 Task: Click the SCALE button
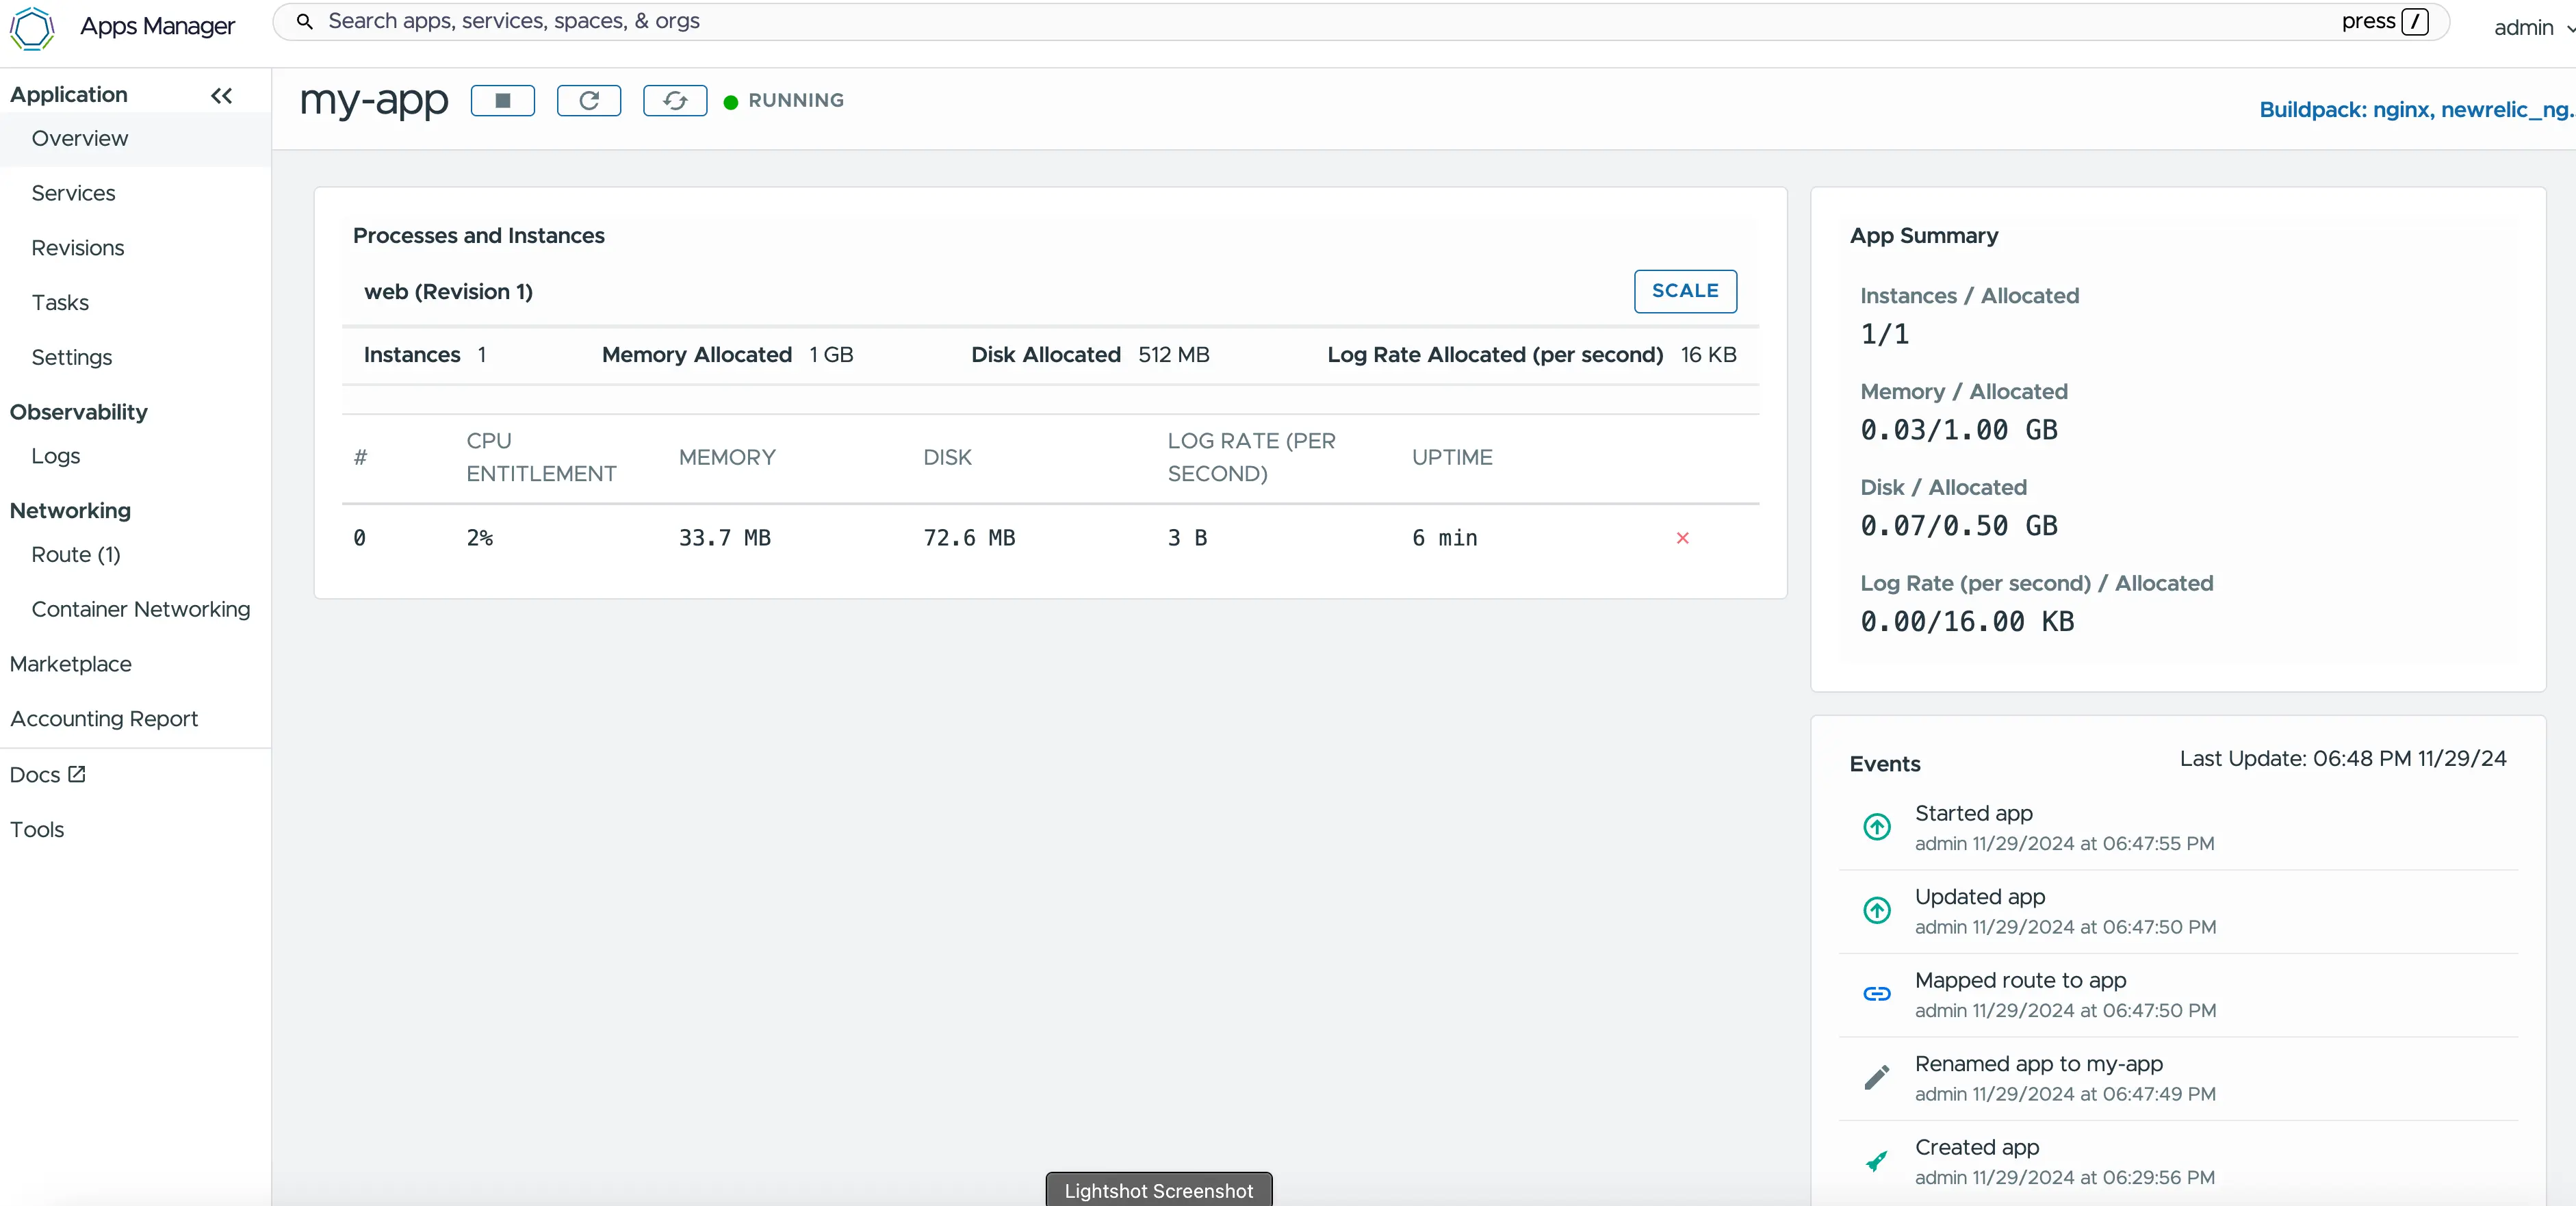(1685, 291)
